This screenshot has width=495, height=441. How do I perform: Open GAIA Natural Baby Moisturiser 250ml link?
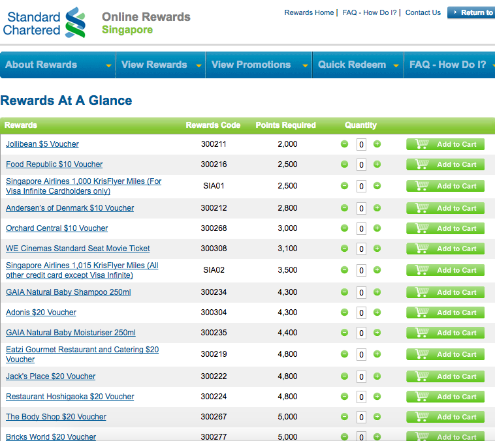point(71,333)
